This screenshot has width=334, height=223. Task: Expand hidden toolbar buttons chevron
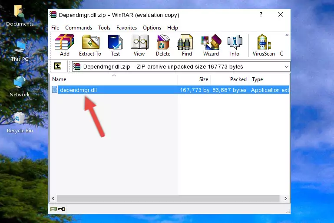tap(287, 35)
